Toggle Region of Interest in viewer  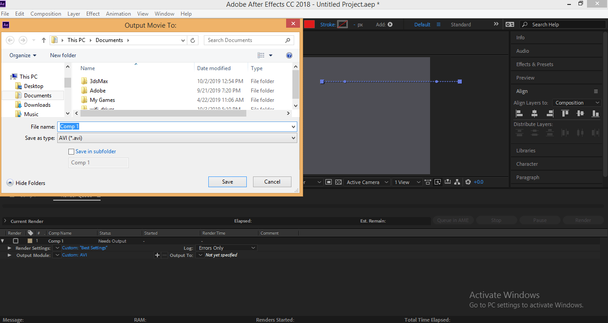(x=329, y=182)
